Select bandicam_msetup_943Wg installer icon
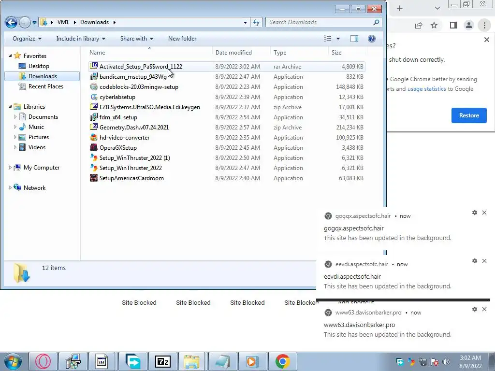The width and height of the screenshot is (495, 371). [94, 76]
